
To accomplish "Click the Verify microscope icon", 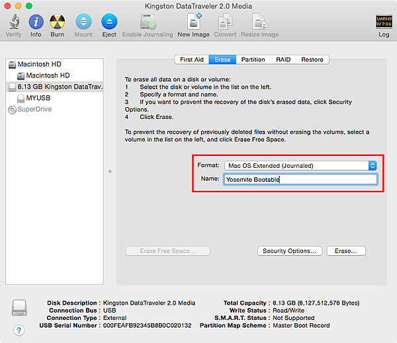I will point(14,22).
